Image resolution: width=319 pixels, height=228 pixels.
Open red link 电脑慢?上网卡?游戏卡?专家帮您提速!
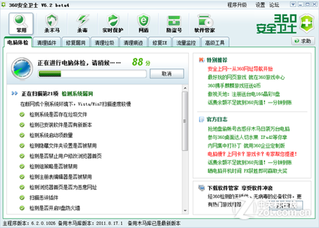252,154
